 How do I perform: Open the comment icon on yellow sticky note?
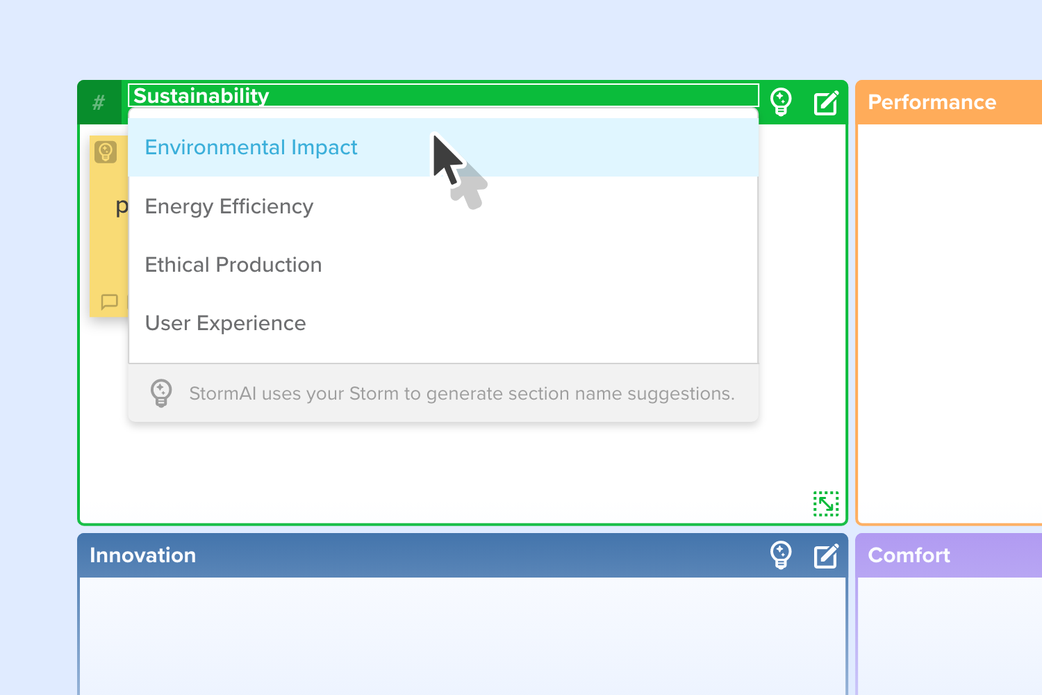coord(110,302)
